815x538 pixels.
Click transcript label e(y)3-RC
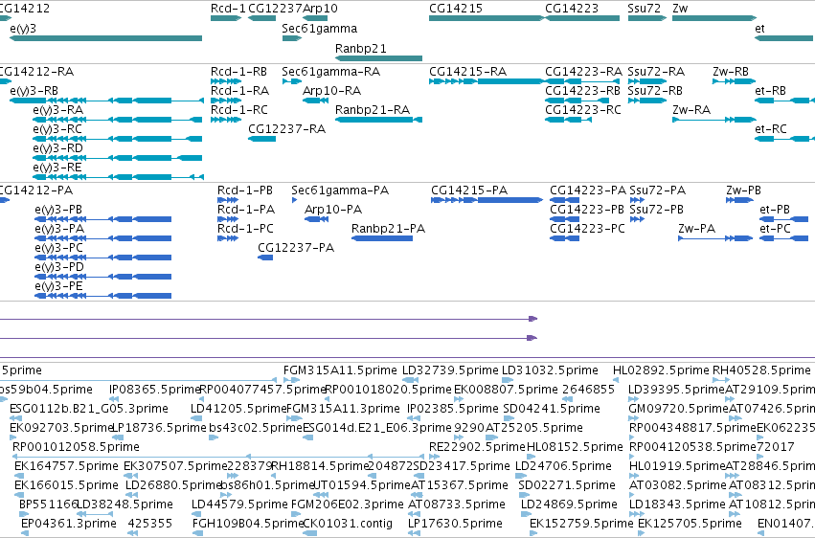[x=57, y=129]
